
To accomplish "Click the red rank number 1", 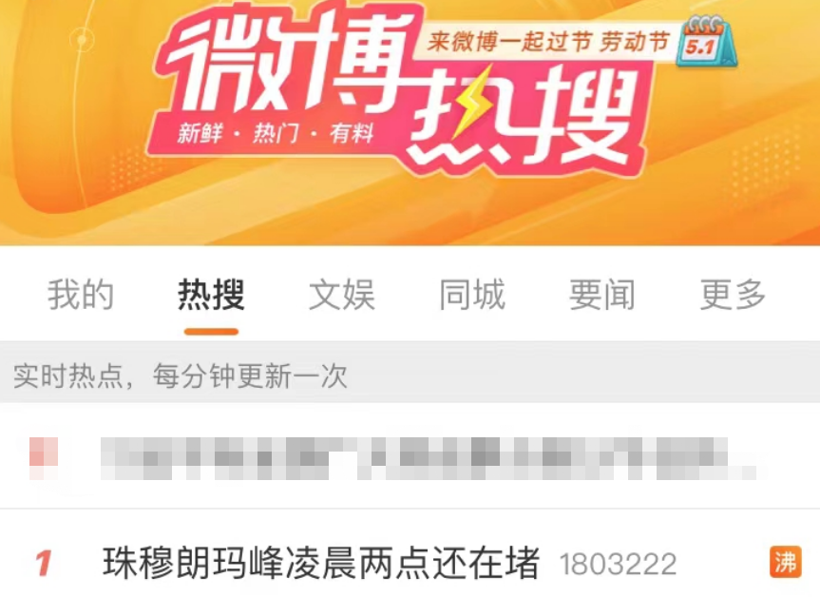I will tap(44, 563).
